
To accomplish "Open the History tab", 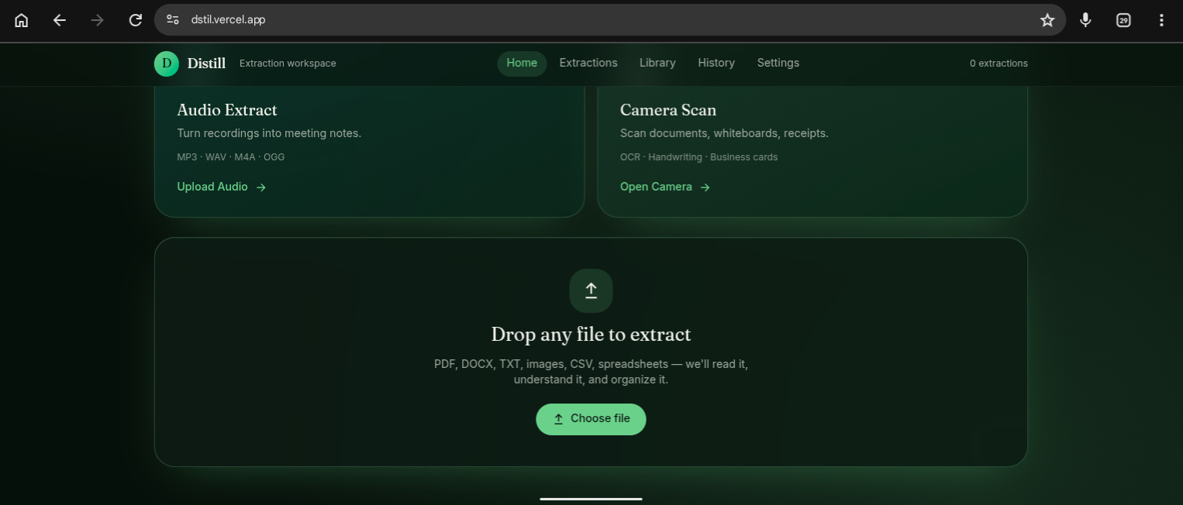I will [716, 64].
